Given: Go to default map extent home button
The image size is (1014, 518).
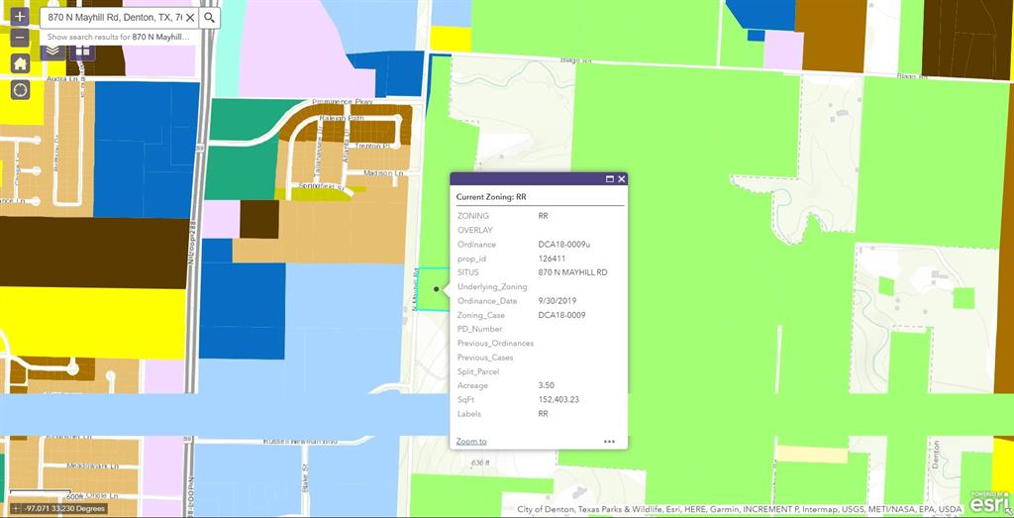Looking at the screenshot, I should click(x=20, y=63).
